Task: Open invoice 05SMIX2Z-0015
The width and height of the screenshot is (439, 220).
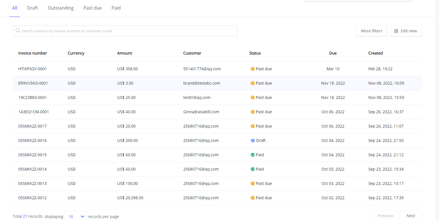Action: click(32, 155)
